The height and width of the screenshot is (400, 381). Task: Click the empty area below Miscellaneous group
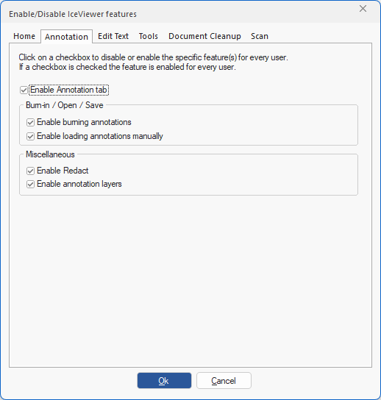(190, 281)
